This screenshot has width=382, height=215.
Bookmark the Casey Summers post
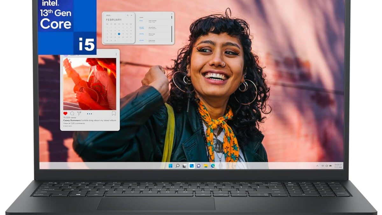pos(114,114)
